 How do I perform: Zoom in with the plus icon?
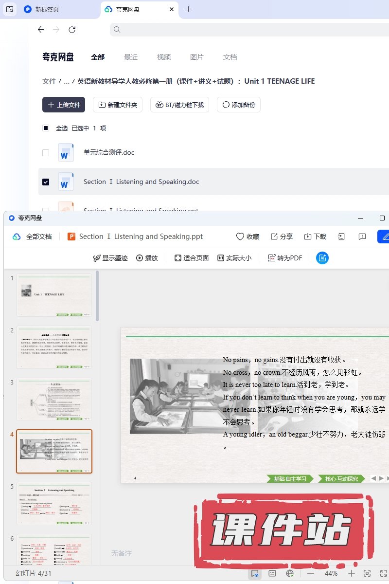352,573
